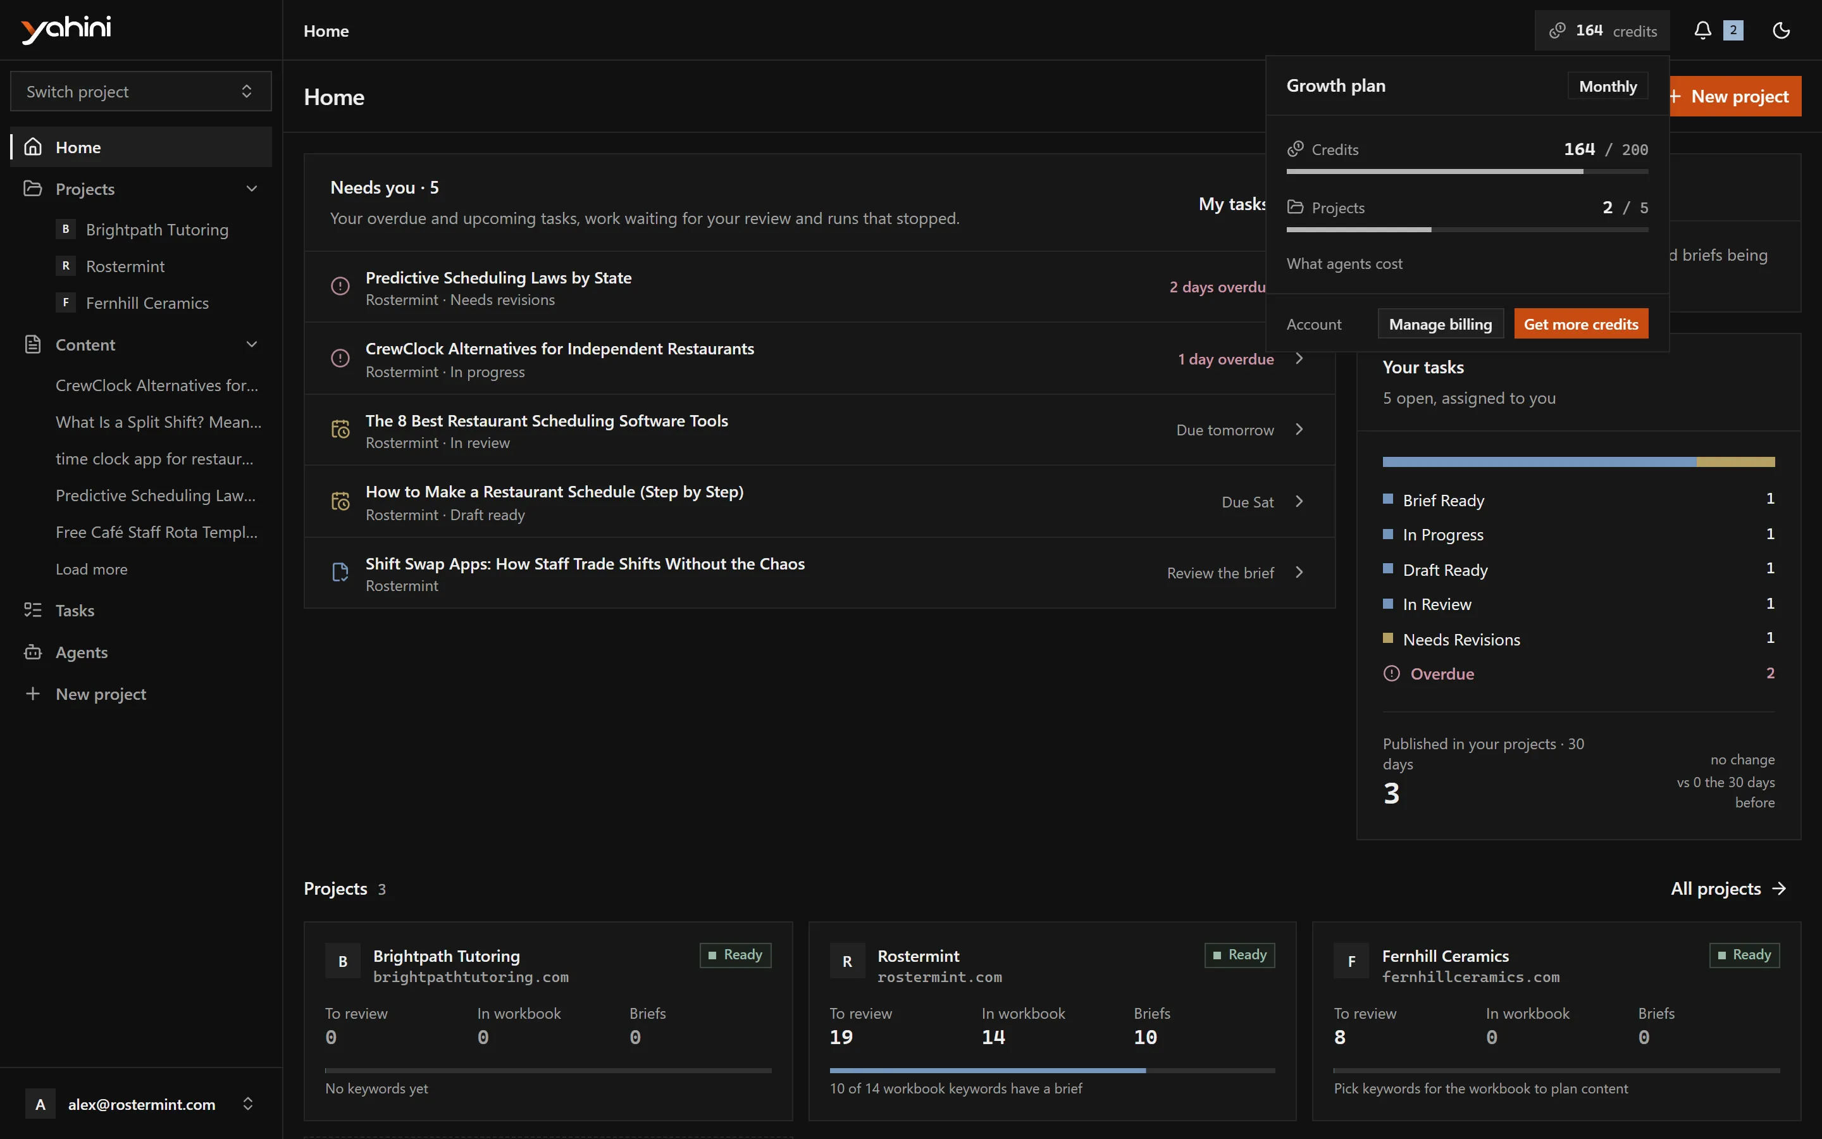Click the Rostermint card R avatar
The height and width of the screenshot is (1139, 1822).
[847, 961]
